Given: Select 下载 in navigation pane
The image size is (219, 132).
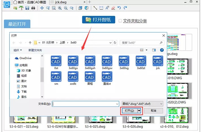Looking at the screenshot, I should [22, 91].
